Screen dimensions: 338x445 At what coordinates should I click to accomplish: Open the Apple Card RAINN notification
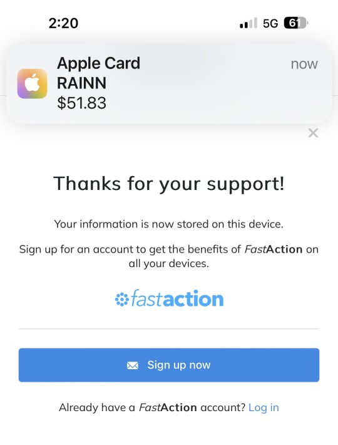[x=169, y=84]
